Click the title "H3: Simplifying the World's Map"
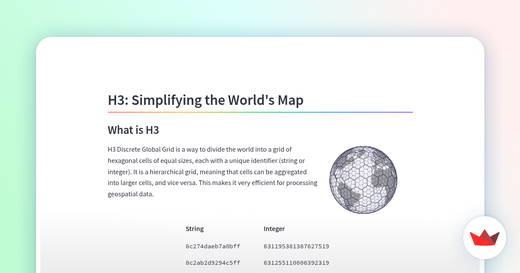 (205, 100)
